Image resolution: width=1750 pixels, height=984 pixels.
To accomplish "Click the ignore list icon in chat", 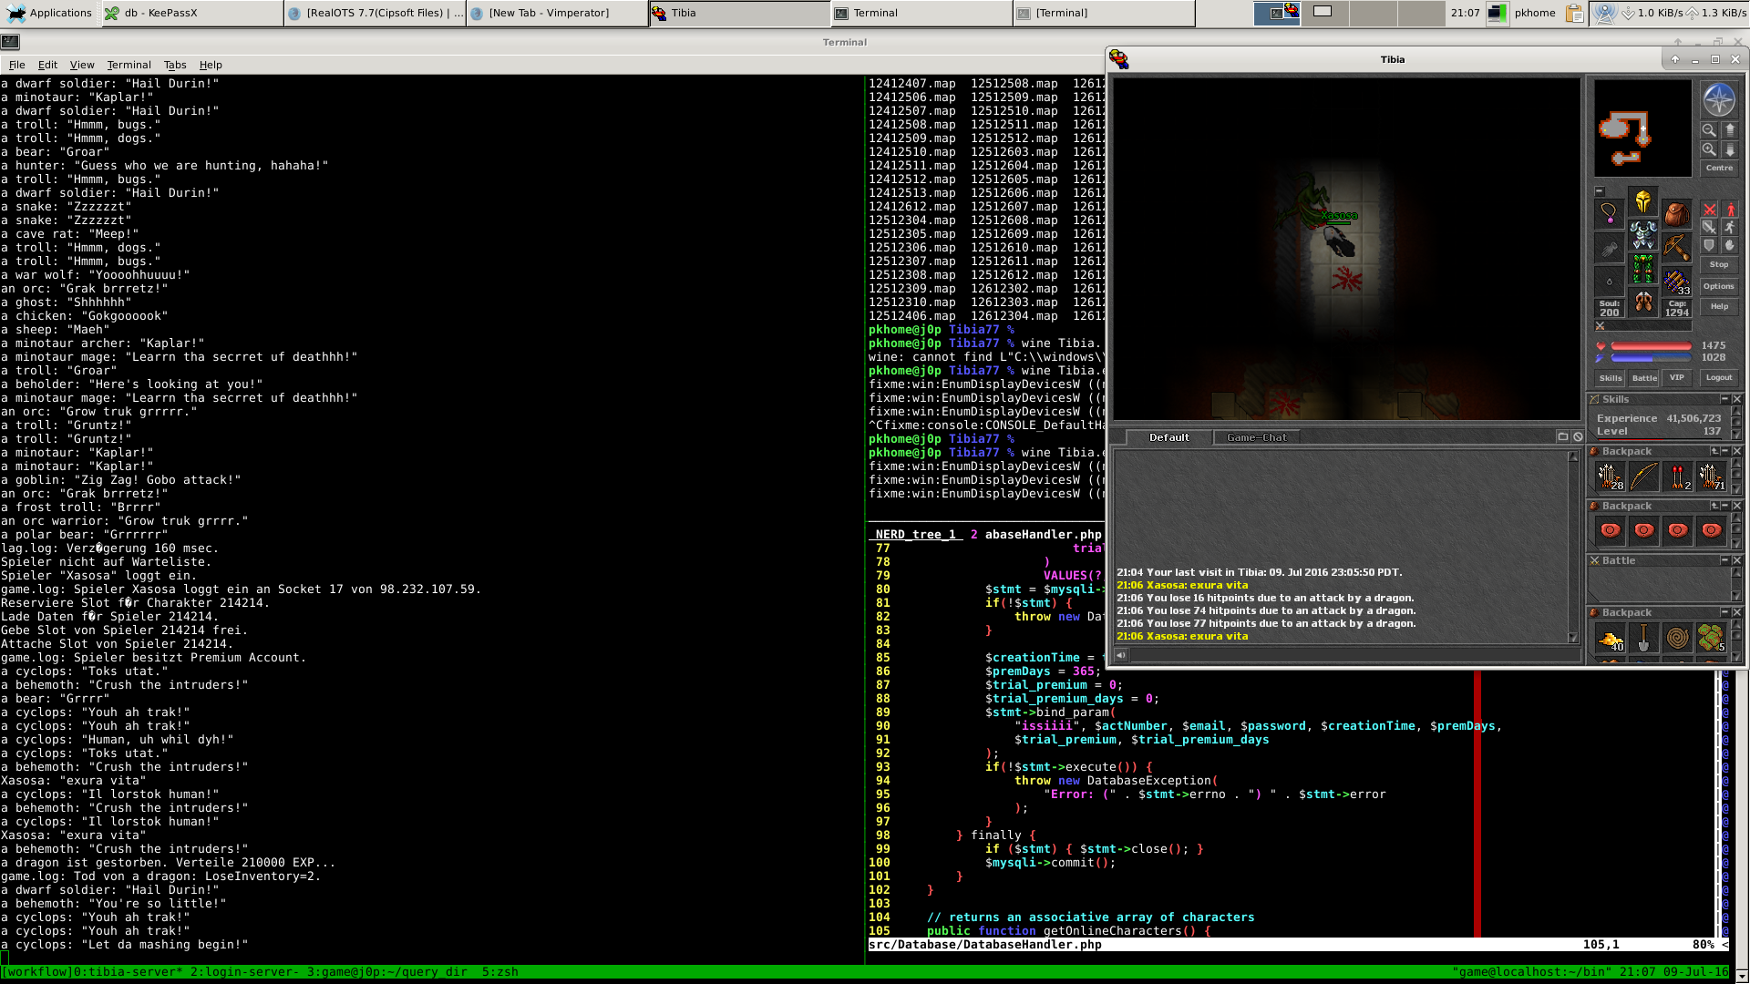I will click(x=1578, y=437).
